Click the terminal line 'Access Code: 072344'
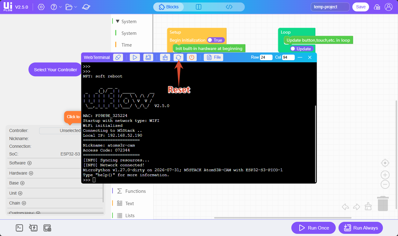This screenshot has width=398, height=236. coord(106,150)
